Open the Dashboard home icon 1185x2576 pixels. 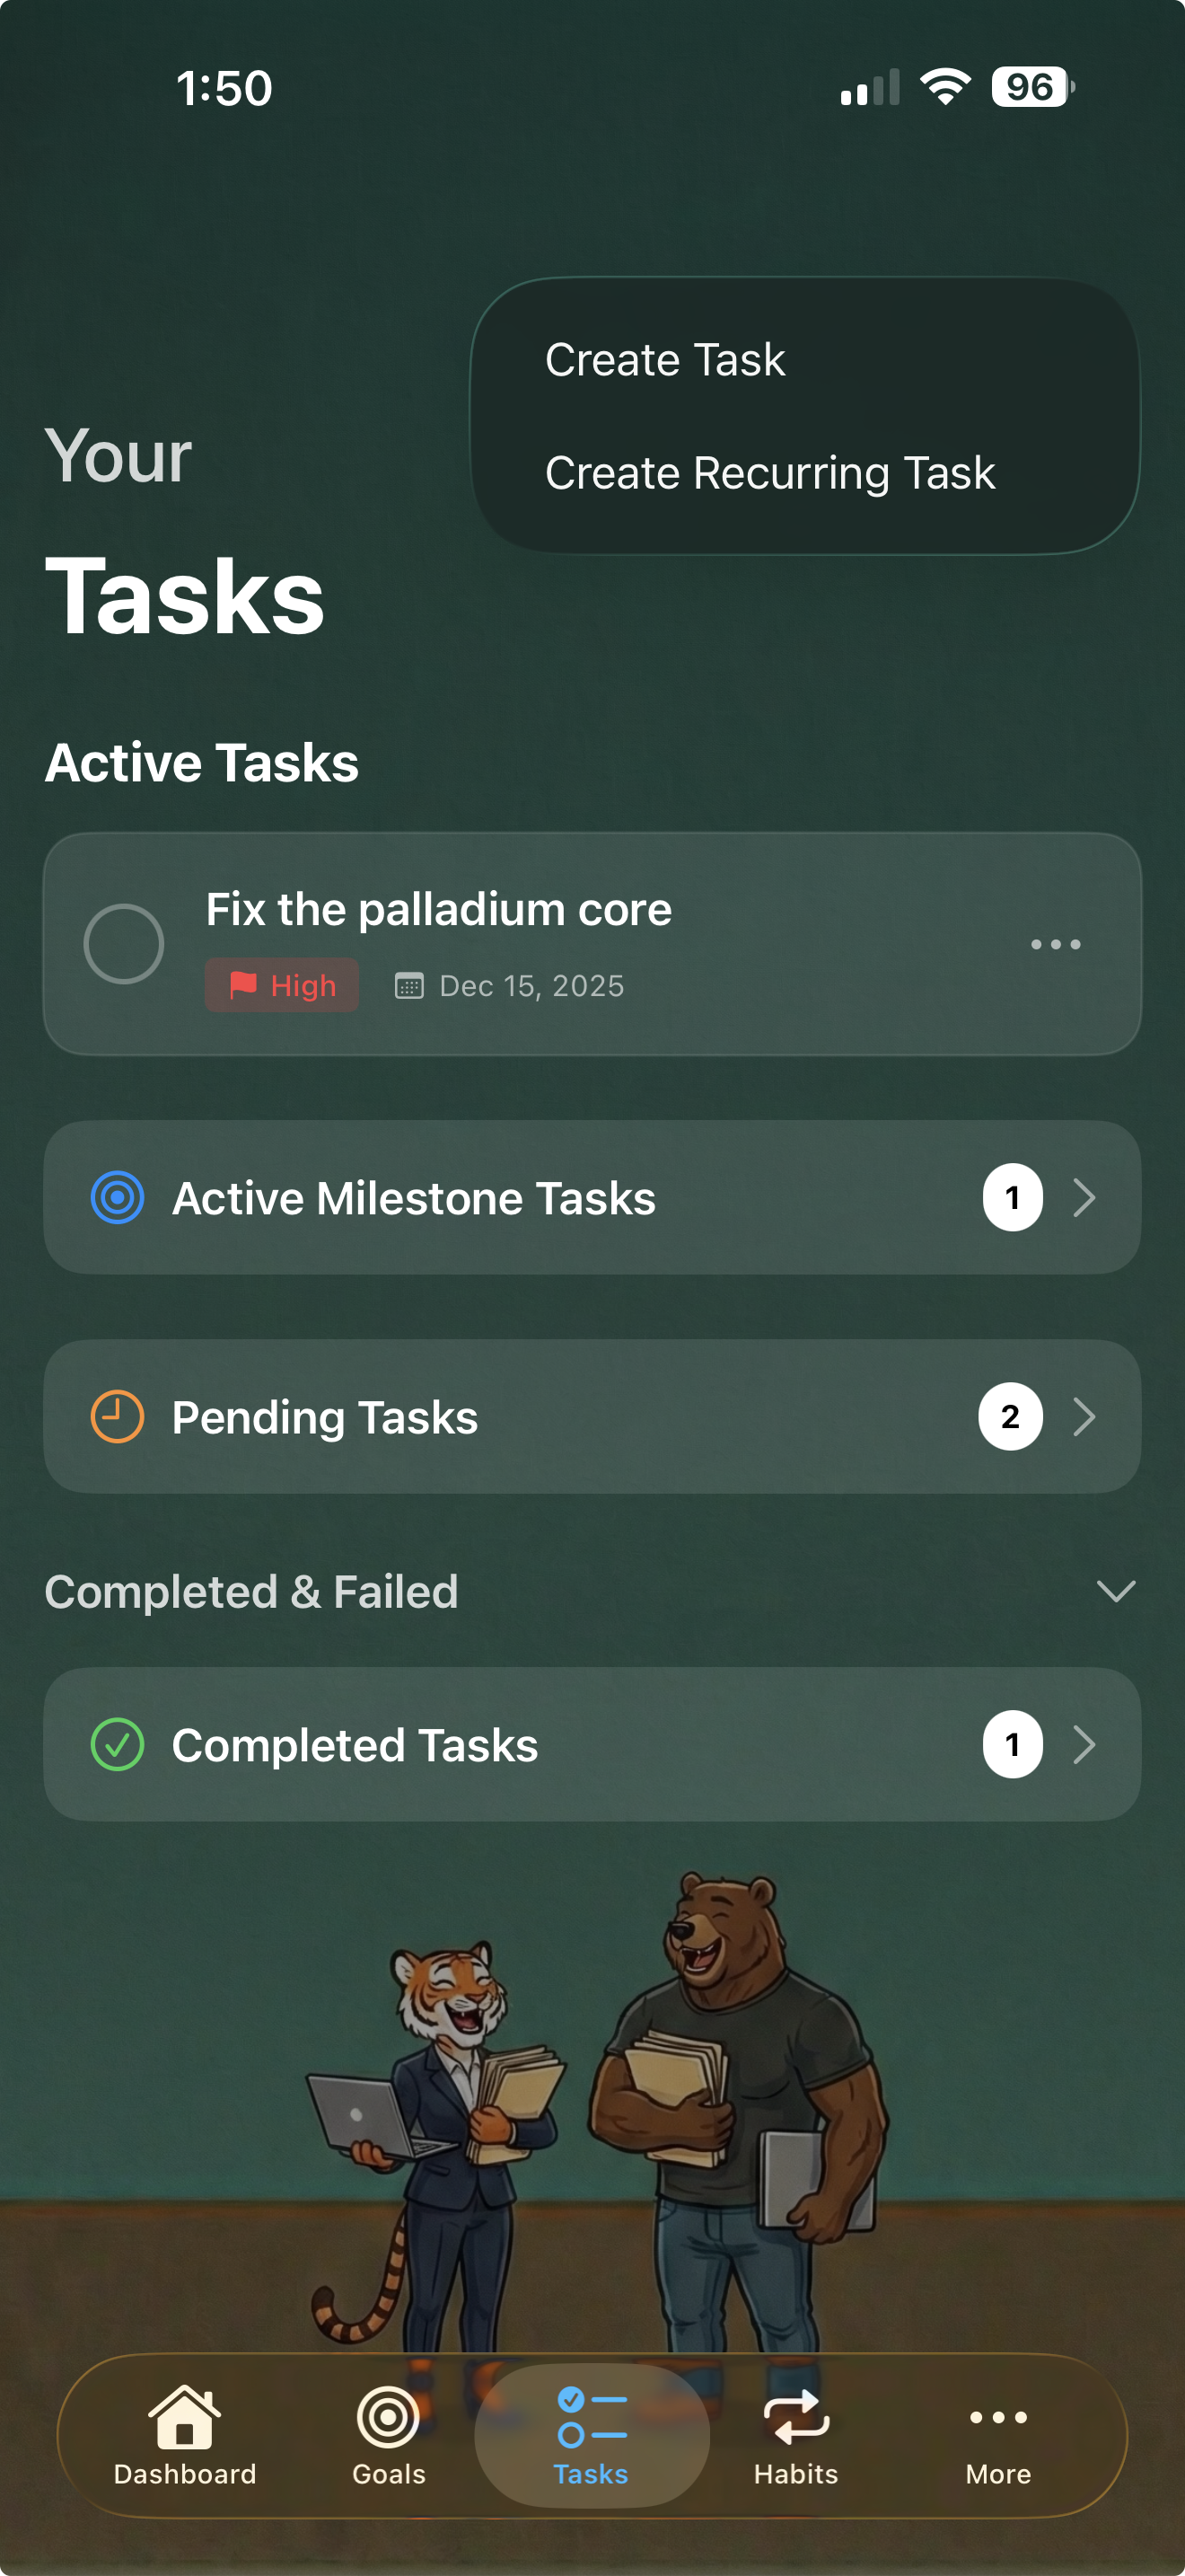[x=185, y=2418]
